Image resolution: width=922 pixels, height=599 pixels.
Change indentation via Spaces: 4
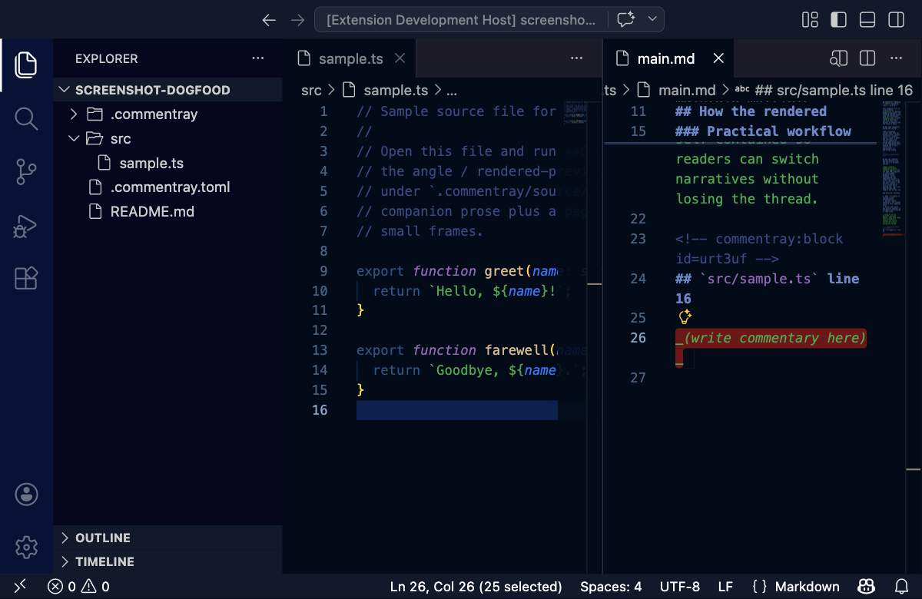(x=611, y=587)
